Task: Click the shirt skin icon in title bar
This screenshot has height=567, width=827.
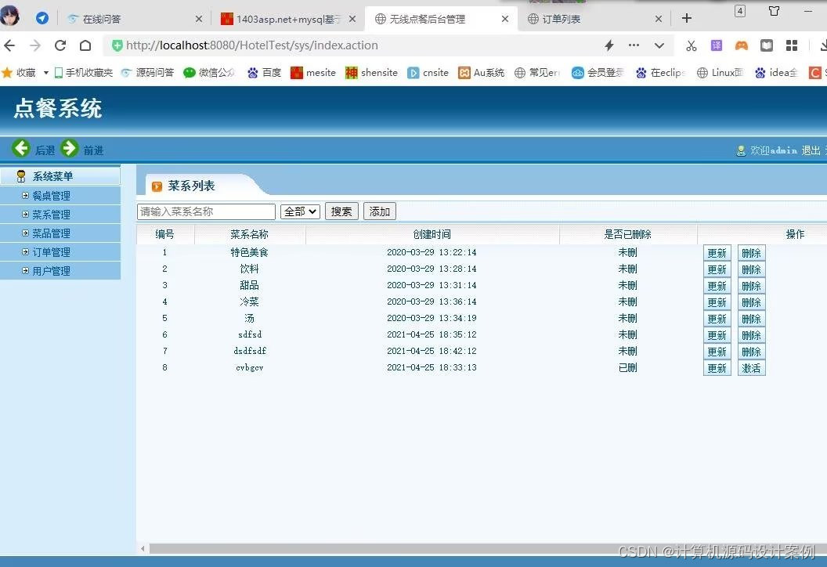Action: pyautogui.click(x=774, y=10)
